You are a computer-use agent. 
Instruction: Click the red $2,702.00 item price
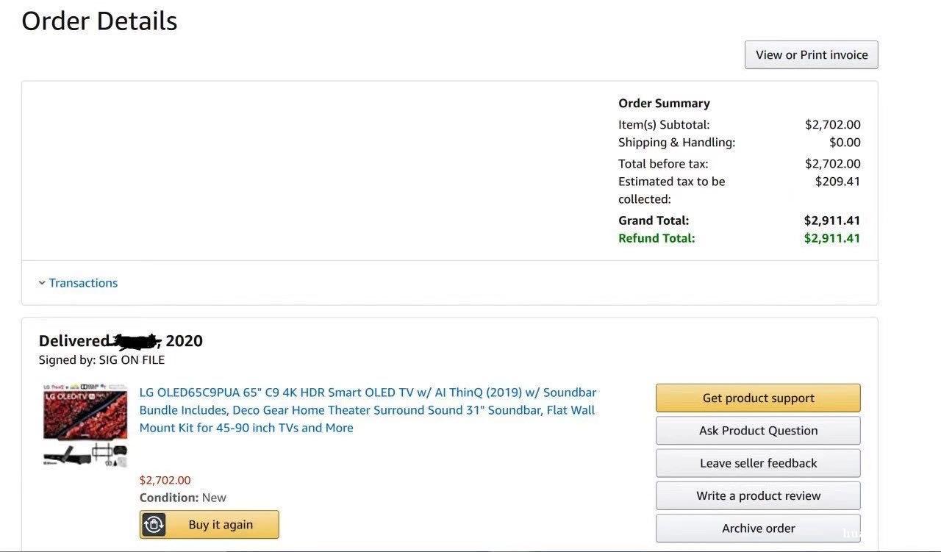pos(165,480)
